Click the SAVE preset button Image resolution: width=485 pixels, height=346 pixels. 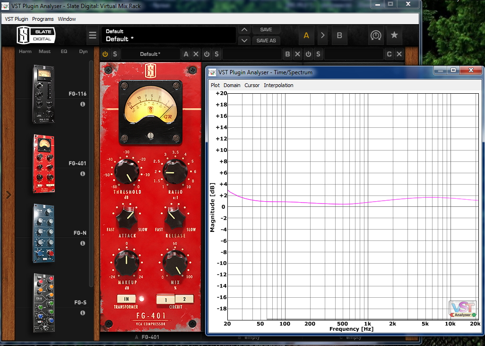click(x=266, y=30)
